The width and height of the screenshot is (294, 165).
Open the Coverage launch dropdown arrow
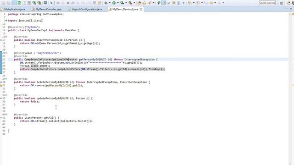(126, 3)
